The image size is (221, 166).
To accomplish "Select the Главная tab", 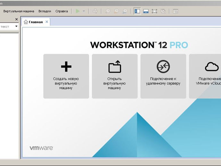I will click(x=36, y=22).
